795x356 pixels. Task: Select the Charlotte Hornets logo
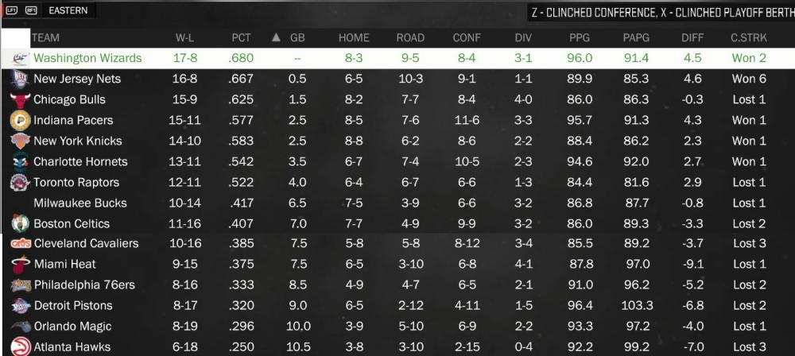21,161
